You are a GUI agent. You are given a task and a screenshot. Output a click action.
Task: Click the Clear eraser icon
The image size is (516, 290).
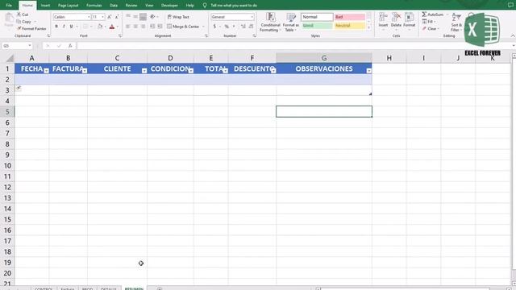(425, 29)
